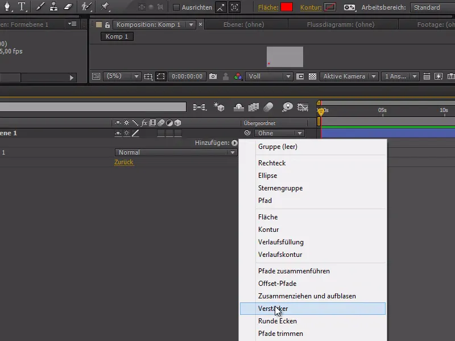
Task: Select the Clone Stamp tool
Action: tap(53, 6)
